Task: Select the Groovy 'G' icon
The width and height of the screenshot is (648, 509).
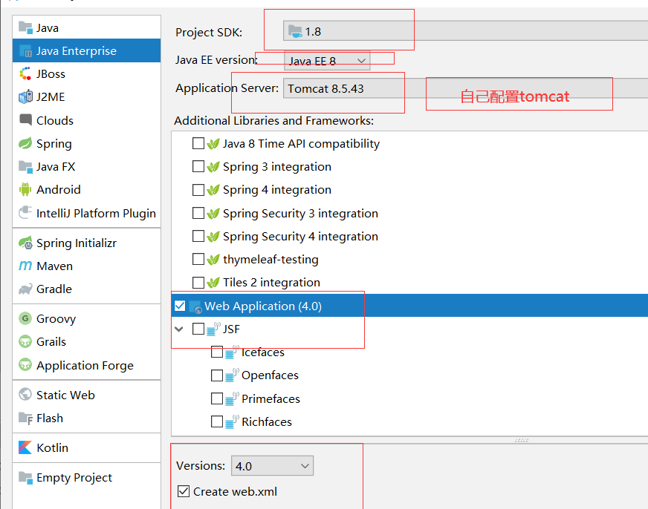Action: (25, 318)
